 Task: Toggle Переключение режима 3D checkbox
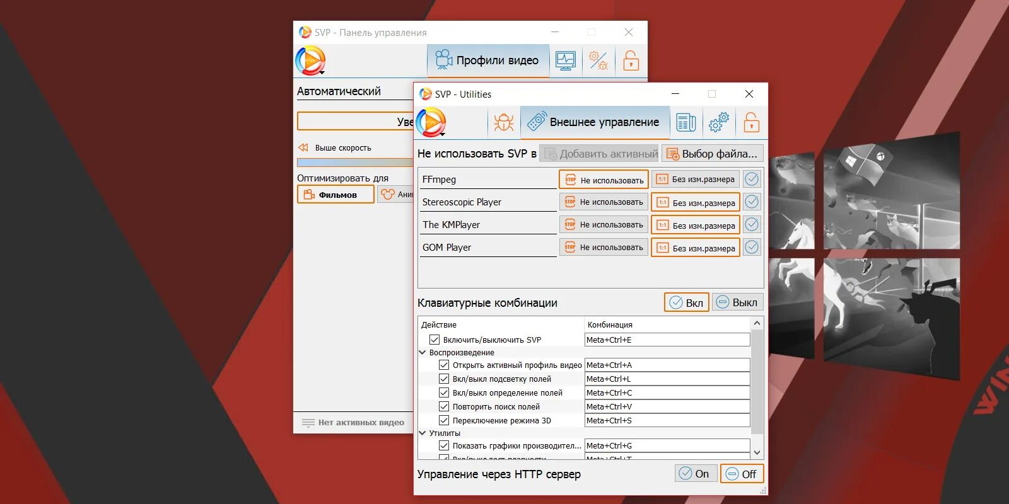[x=444, y=420]
